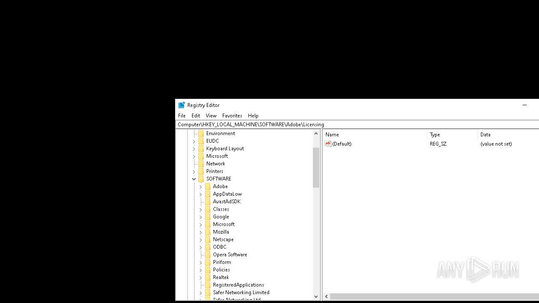Screen dimensions: 539x303
Task: Click the REG_SZ type cell
Action: point(438,144)
